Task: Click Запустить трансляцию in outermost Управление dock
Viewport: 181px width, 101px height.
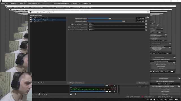Action: tap(165, 81)
